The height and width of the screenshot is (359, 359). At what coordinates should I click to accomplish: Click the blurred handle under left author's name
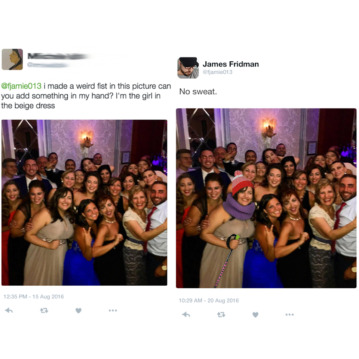(x=47, y=65)
